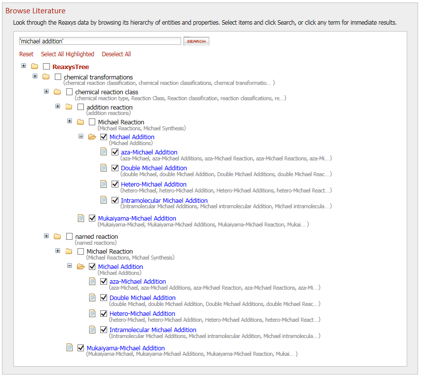
Task: Expand the ReaxysTree root node
Action: [x=24, y=66]
